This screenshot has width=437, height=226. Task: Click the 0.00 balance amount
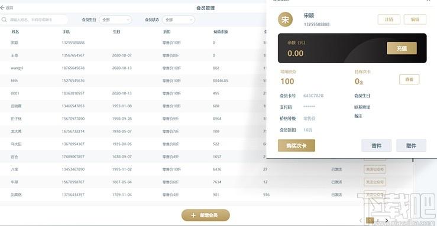point(296,53)
